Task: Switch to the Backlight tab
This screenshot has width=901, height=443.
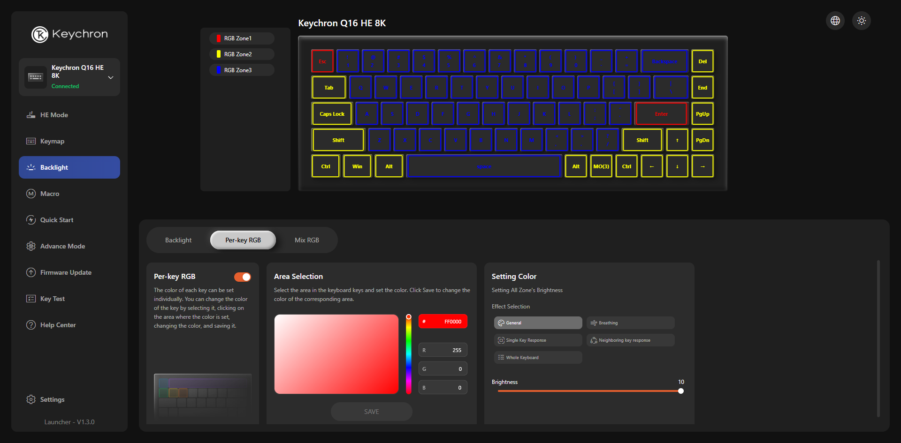Action: (178, 240)
